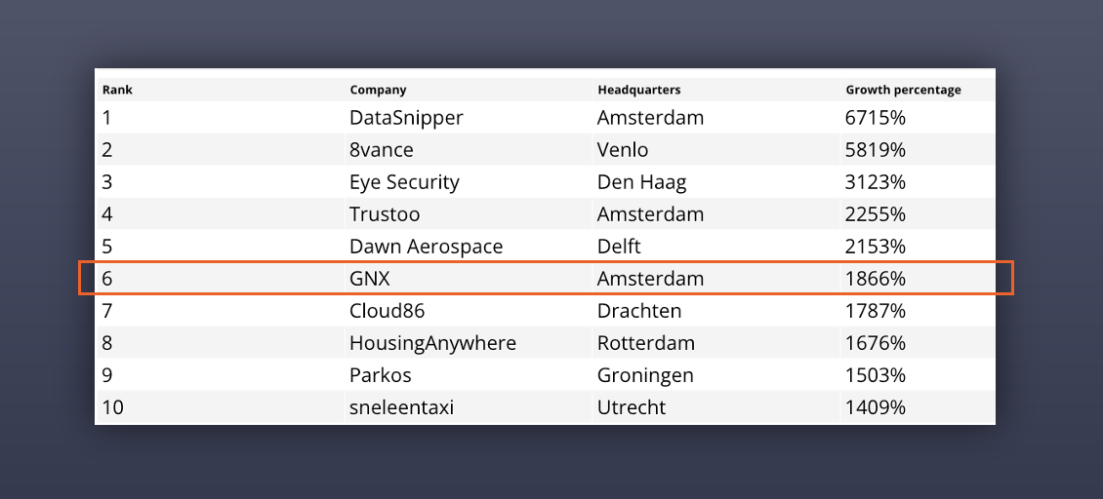
Task: Click the 6715% growth value
Action: click(876, 117)
